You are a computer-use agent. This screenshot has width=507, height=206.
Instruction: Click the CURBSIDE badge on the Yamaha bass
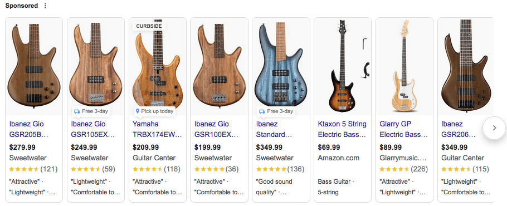pos(149,26)
